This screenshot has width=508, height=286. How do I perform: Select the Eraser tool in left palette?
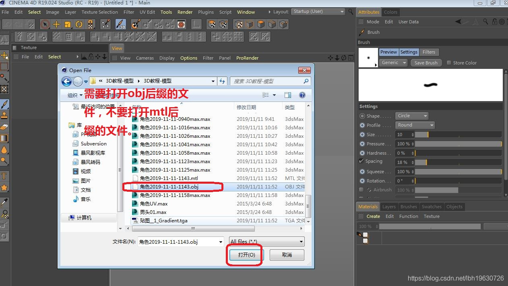4,127
